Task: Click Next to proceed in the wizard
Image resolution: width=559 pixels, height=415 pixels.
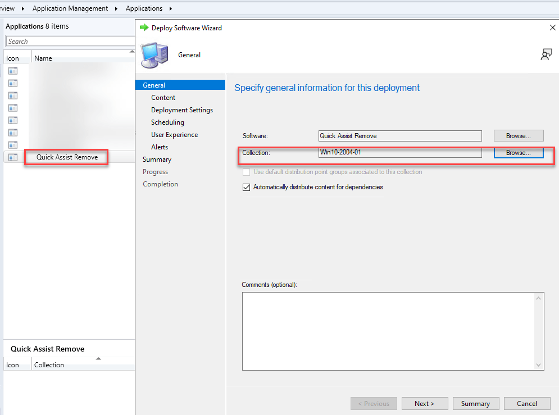Action: (425, 403)
